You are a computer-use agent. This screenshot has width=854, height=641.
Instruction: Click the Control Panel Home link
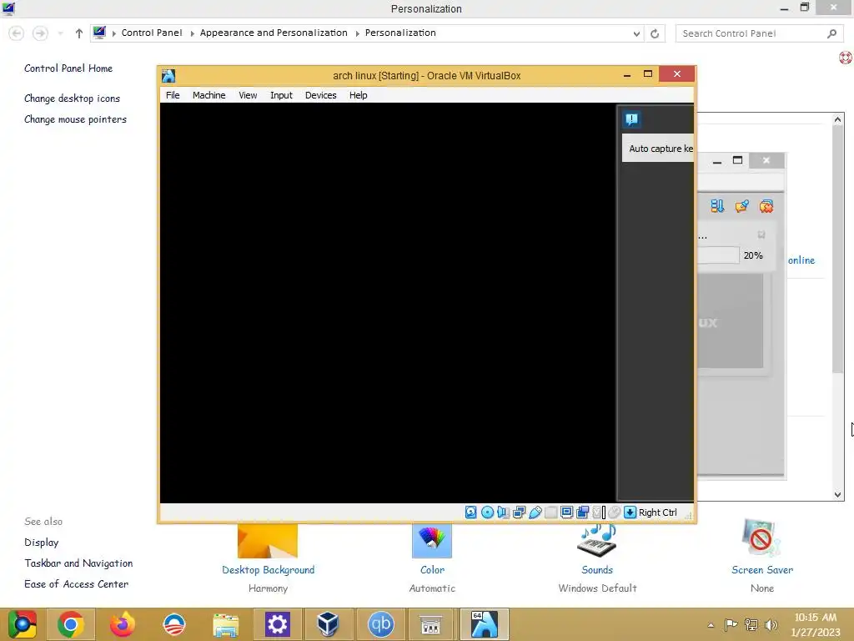pos(68,68)
